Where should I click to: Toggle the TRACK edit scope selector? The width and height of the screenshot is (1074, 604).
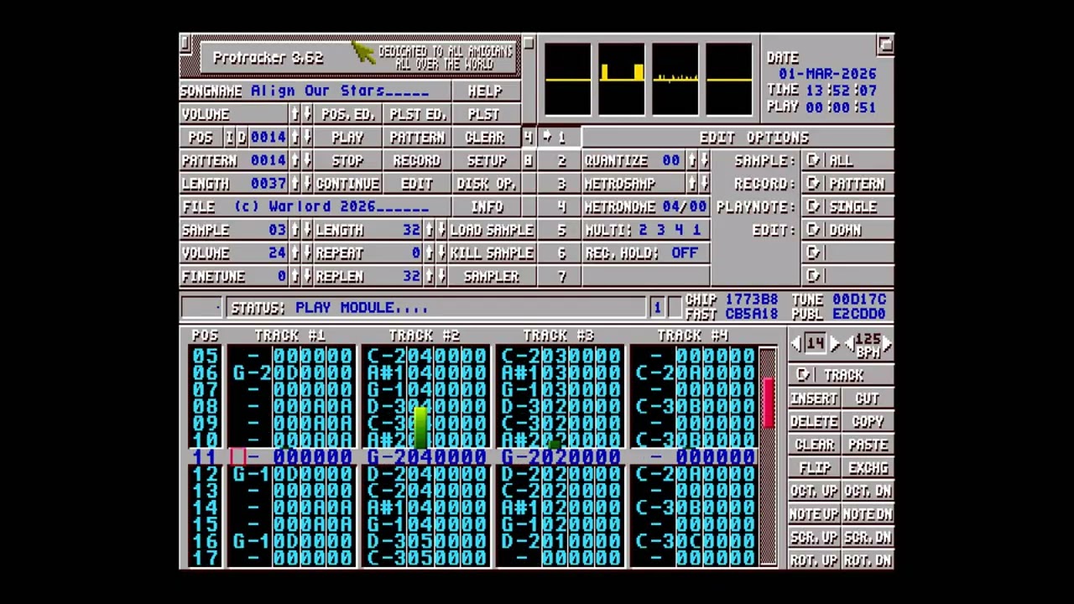[841, 375]
